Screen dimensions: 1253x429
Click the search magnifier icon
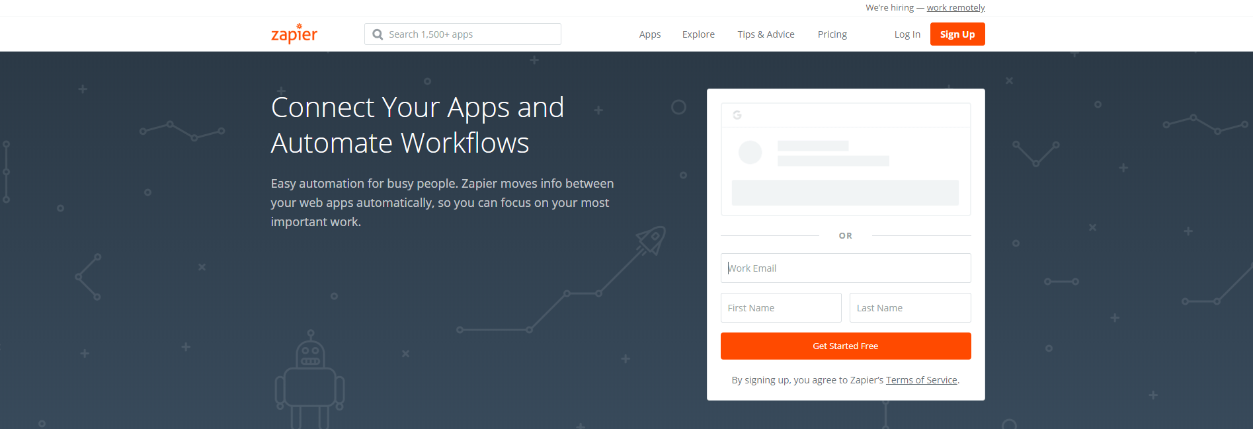click(378, 34)
